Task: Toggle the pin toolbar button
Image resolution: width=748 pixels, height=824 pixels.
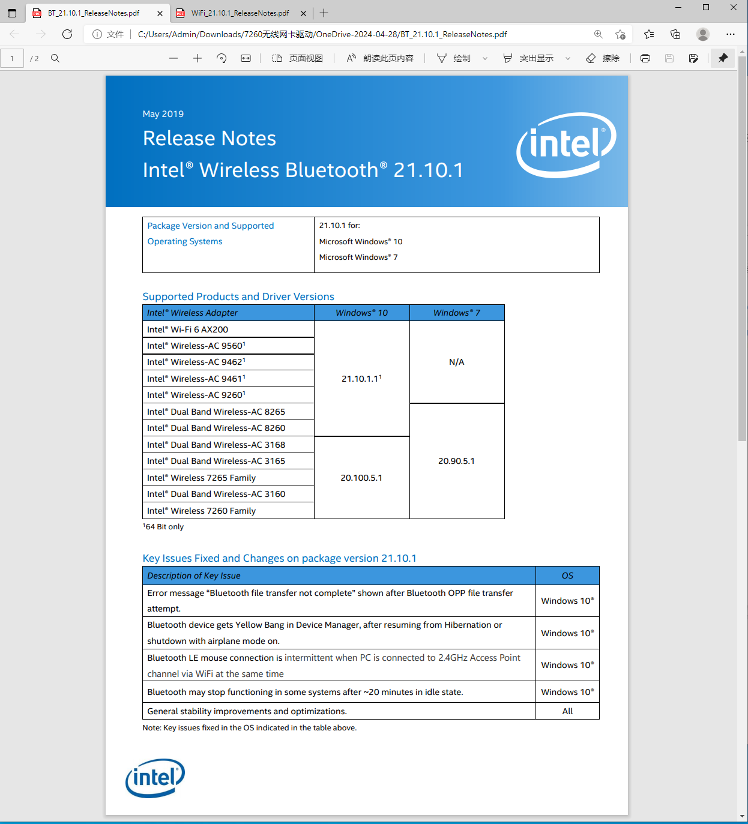Action: click(x=723, y=58)
